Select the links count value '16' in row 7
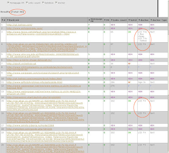The width and height of the screenshot is (169, 153). (x=112, y=64)
